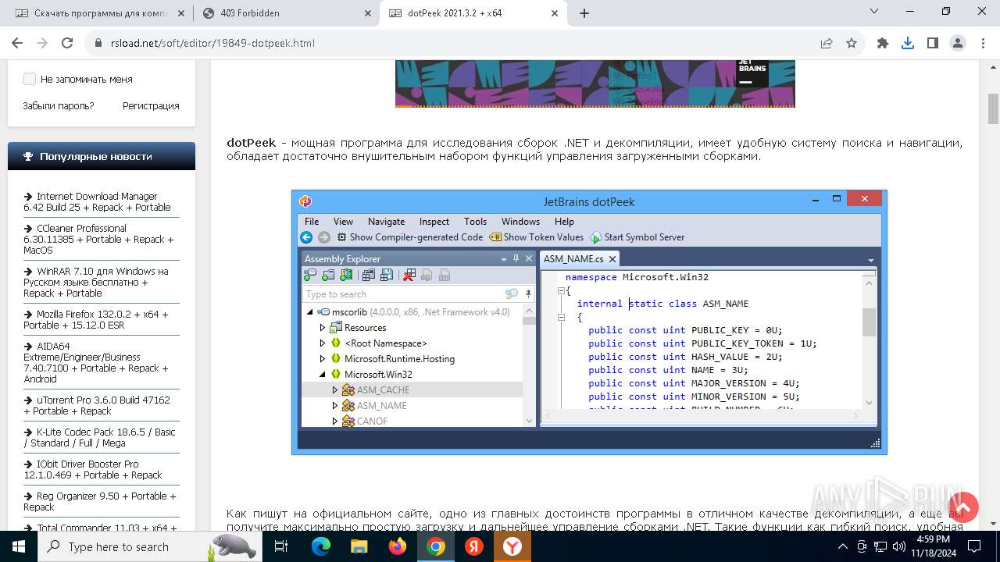Open Task View from the taskbar
The height and width of the screenshot is (562, 1000).
click(282, 546)
